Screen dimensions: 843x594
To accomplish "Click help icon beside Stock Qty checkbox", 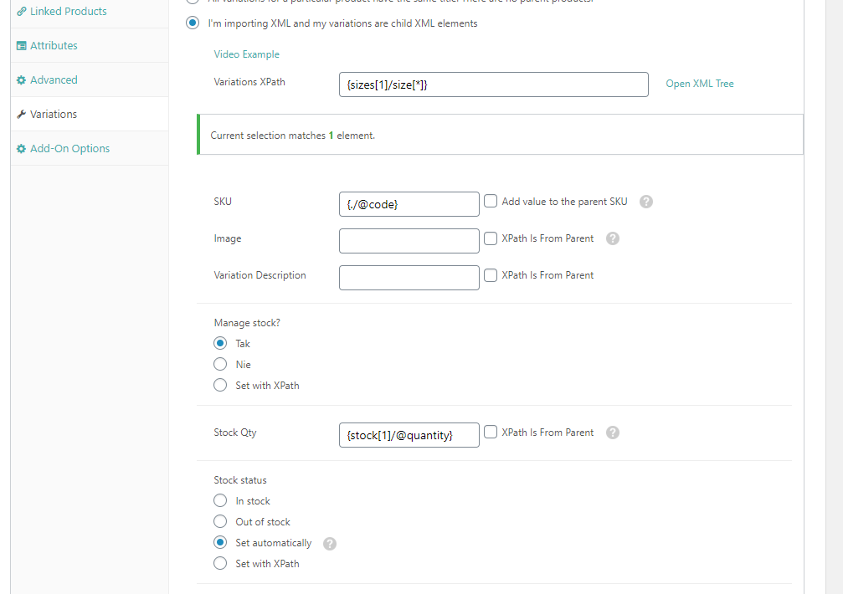I will pyautogui.click(x=613, y=433).
